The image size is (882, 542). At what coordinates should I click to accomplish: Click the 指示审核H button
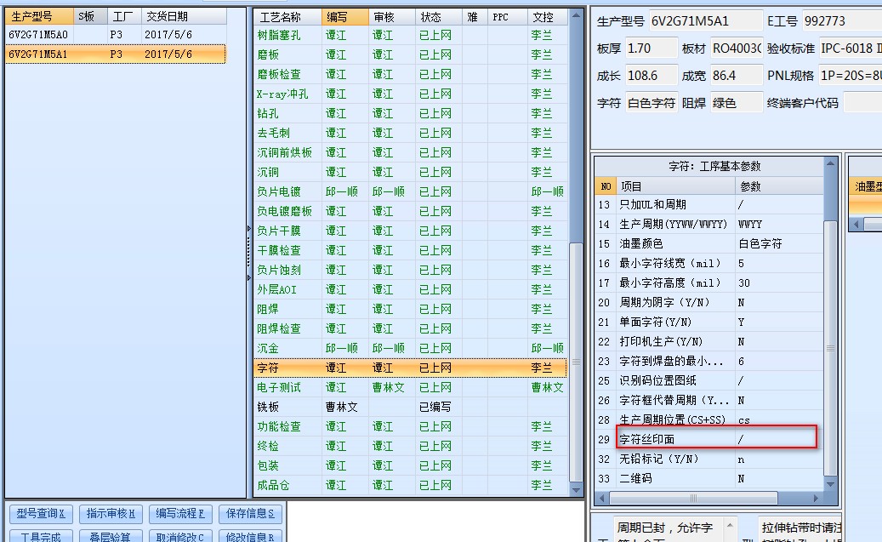(111, 514)
